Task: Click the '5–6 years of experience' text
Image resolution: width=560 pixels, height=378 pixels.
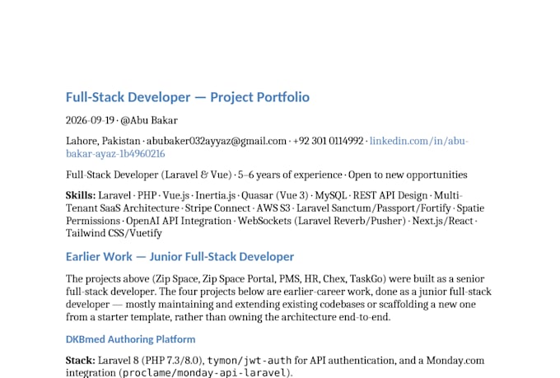Action: pyautogui.click(x=290, y=175)
